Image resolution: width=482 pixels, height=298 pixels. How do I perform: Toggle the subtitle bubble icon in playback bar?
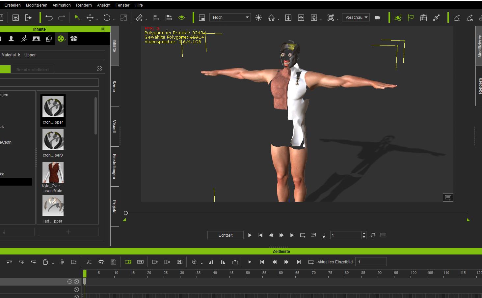point(313,235)
